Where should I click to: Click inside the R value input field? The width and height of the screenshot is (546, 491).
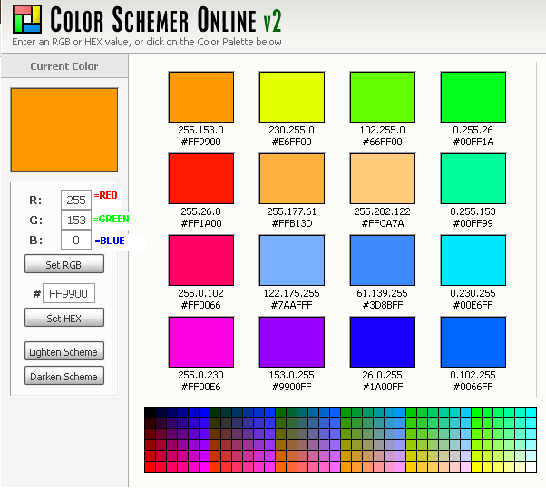76,200
